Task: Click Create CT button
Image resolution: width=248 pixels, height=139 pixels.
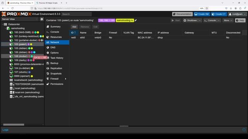Action: point(219,14)
